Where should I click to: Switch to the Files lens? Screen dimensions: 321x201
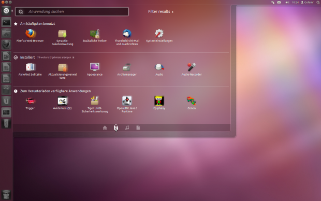click(138, 128)
